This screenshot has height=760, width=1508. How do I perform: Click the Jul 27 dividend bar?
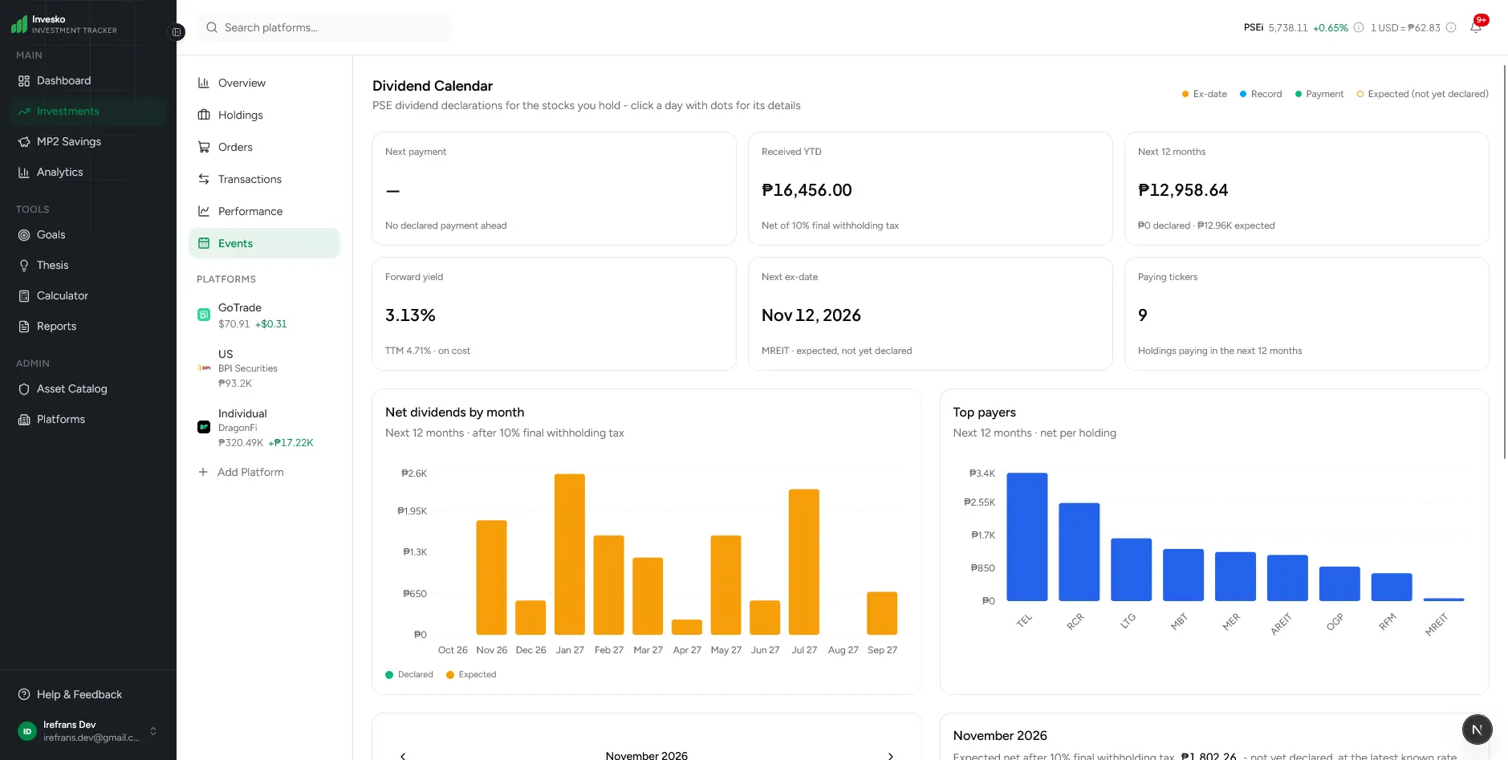(804, 562)
